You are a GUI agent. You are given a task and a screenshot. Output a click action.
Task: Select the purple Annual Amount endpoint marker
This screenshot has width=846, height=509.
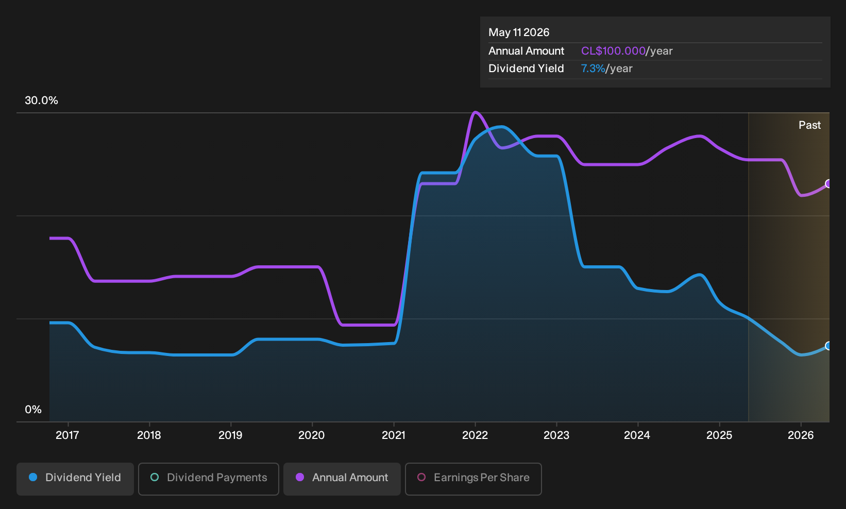coord(828,184)
